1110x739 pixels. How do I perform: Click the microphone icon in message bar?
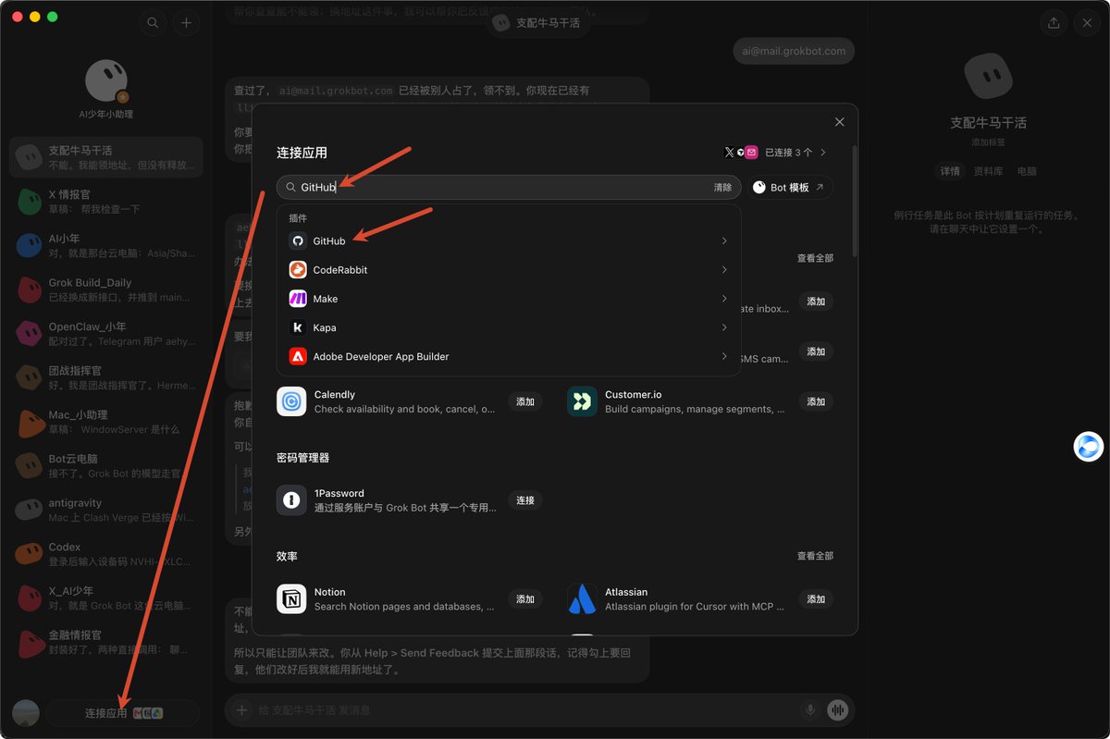click(x=810, y=709)
